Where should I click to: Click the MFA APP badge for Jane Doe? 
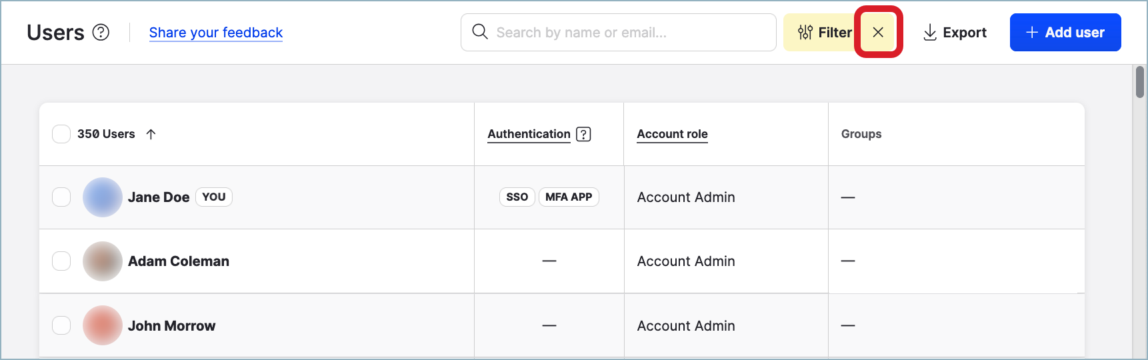coord(568,197)
